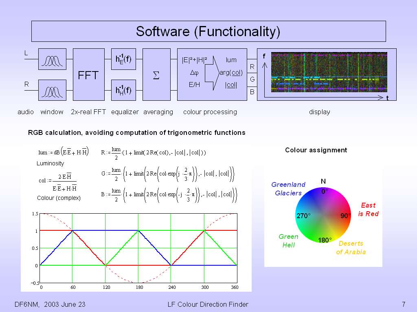This screenshot has height=312, width=417.
Task: Click the hH equalizer block
Action: (123, 90)
